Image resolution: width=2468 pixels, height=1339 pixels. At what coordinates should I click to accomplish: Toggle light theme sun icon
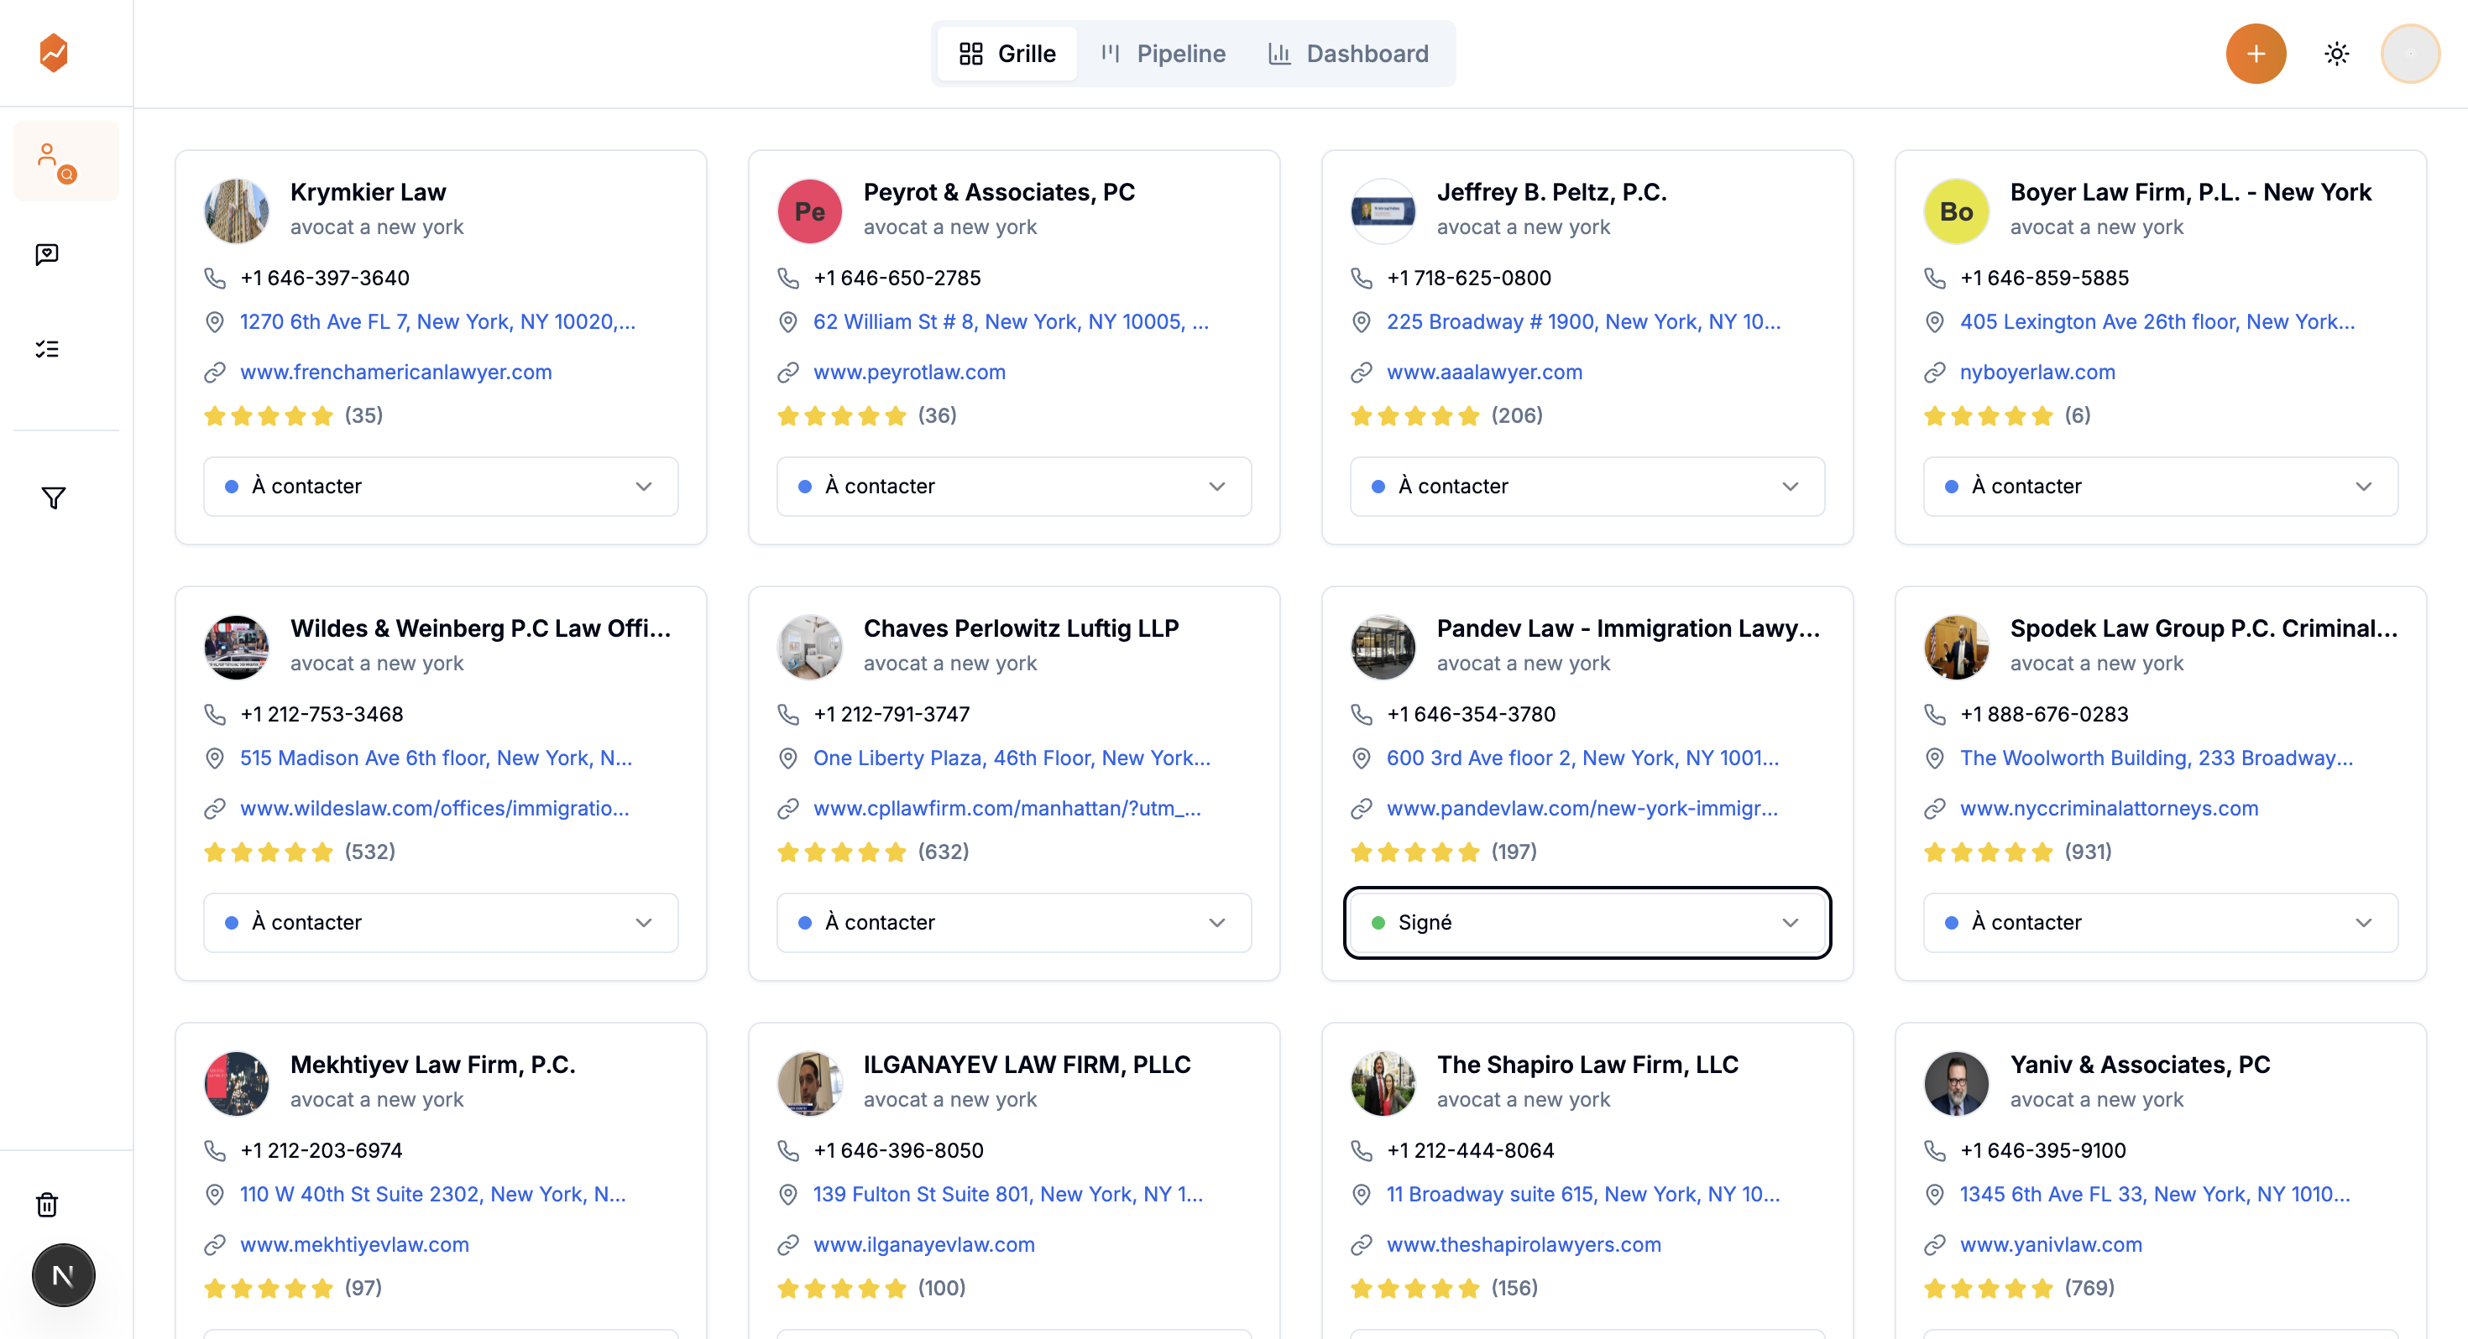(2337, 54)
